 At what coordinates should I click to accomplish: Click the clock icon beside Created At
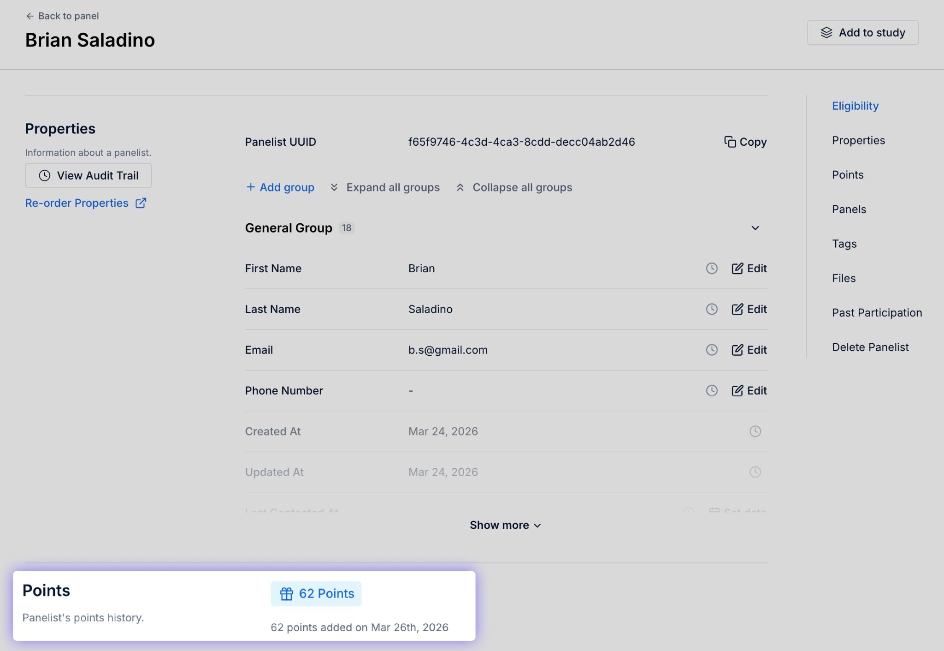pyautogui.click(x=755, y=431)
